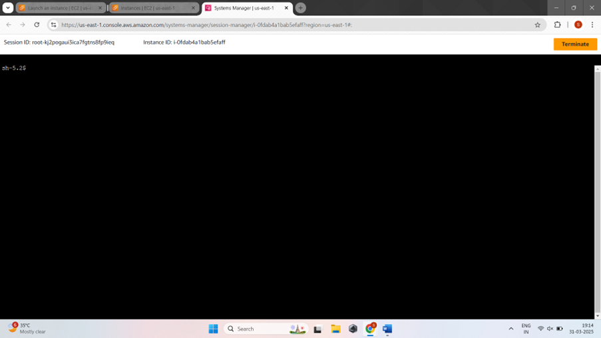Terminate the Session Manager session
The width and height of the screenshot is (601, 338).
coord(575,44)
